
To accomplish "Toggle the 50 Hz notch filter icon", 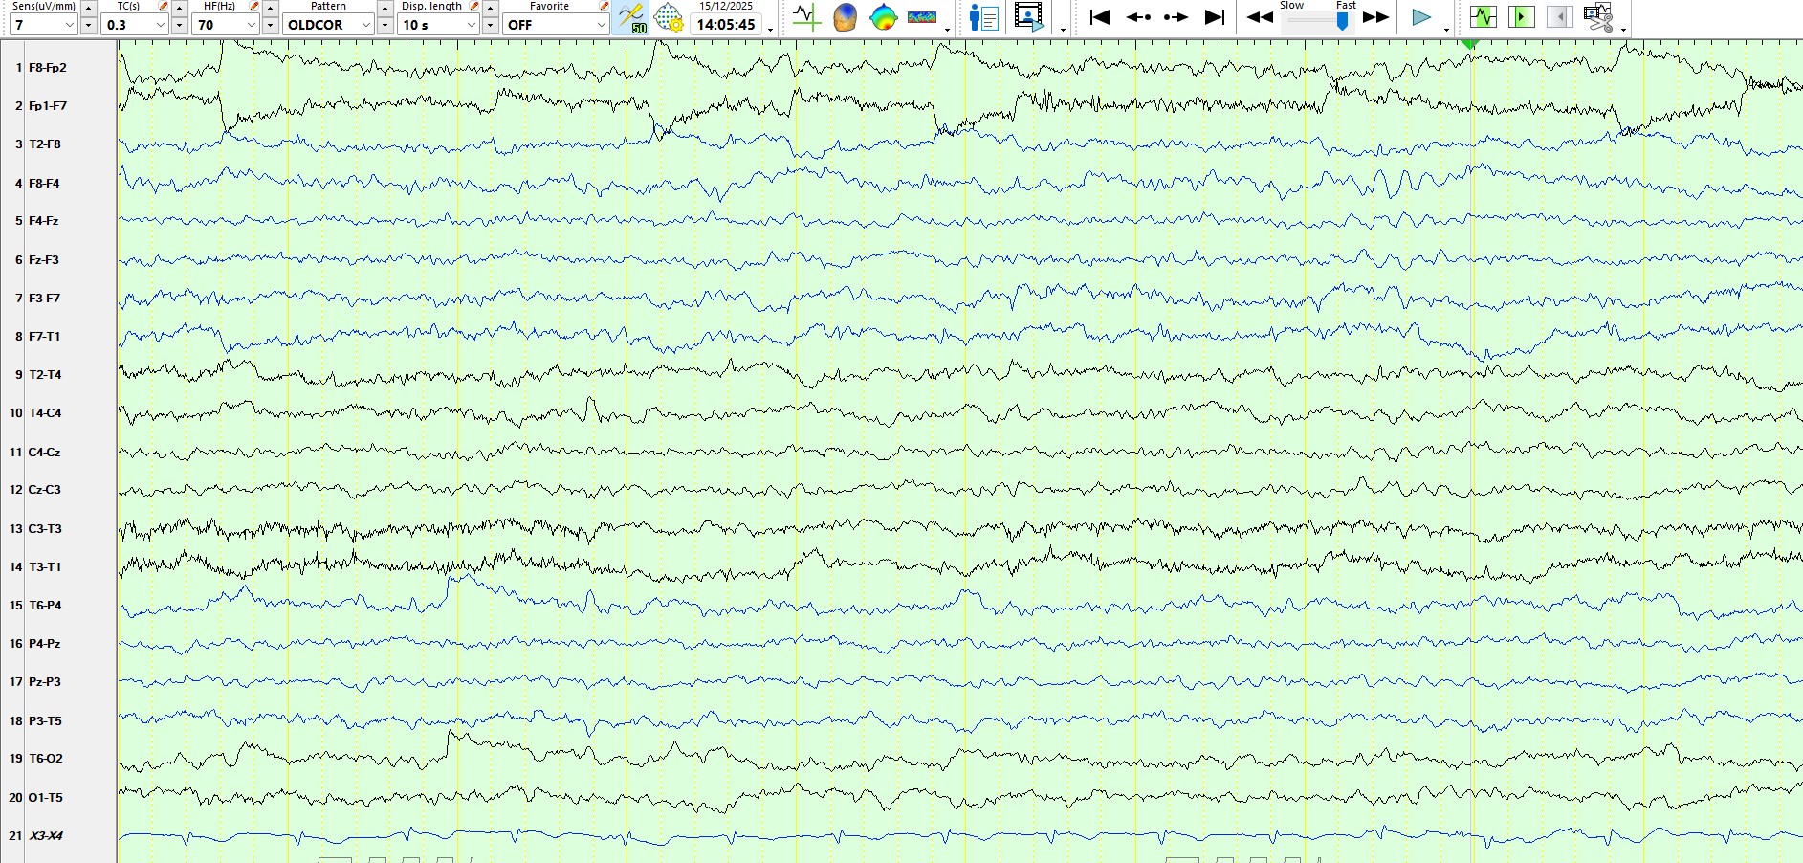I will [x=630, y=17].
